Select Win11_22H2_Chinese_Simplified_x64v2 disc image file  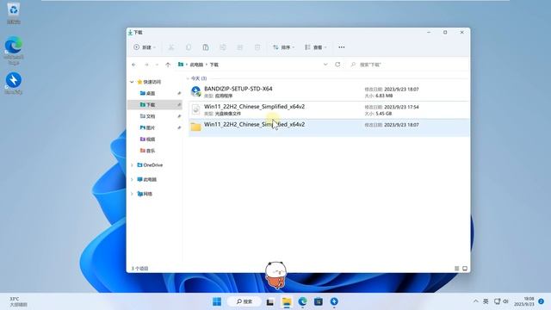click(329, 109)
